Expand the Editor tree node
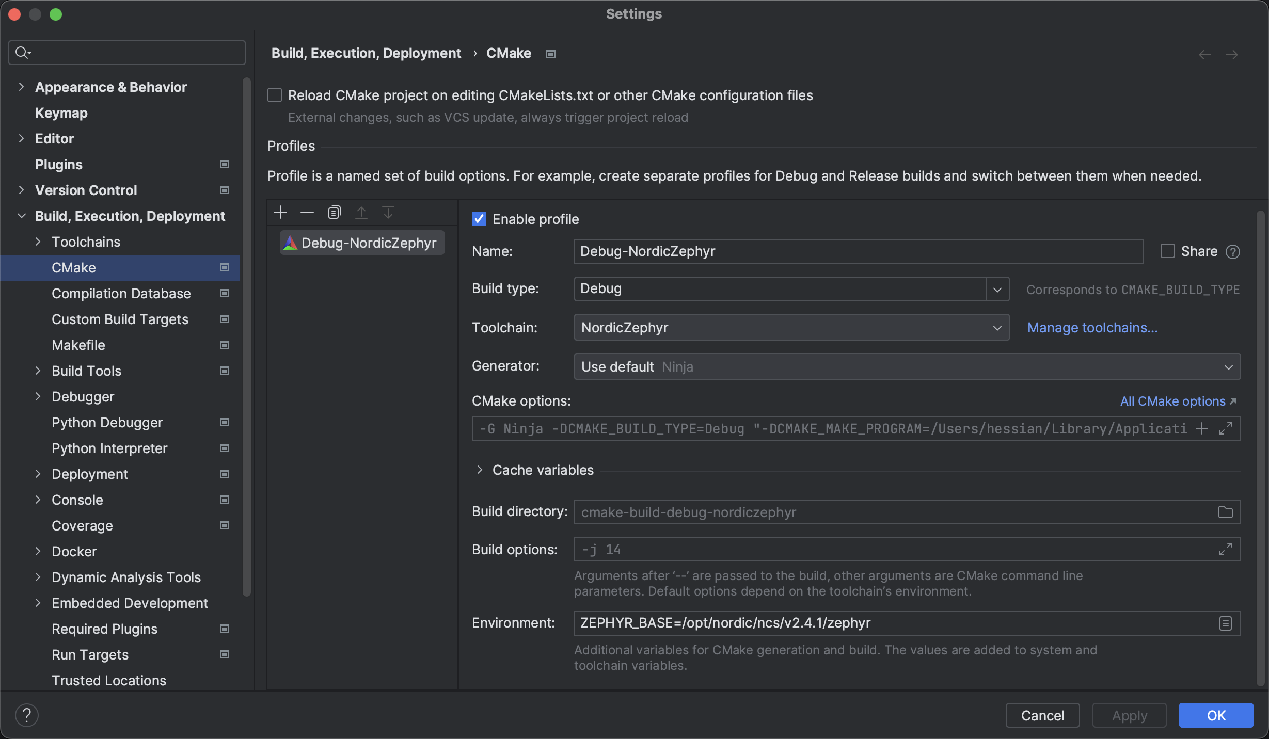The width and height of the screenshot is (1269, 739). click(x=21, y=138)
